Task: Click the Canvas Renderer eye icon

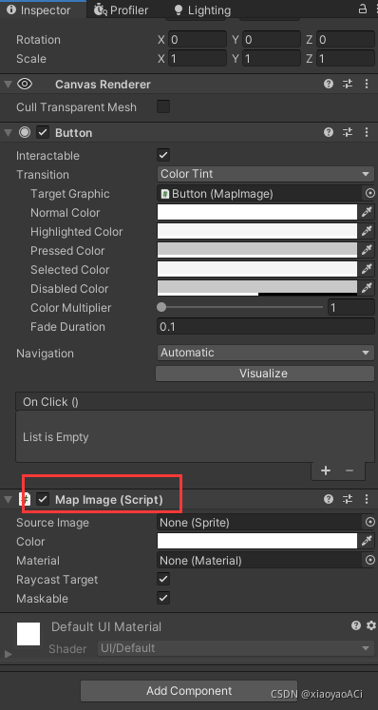Action: coord(25,84)
